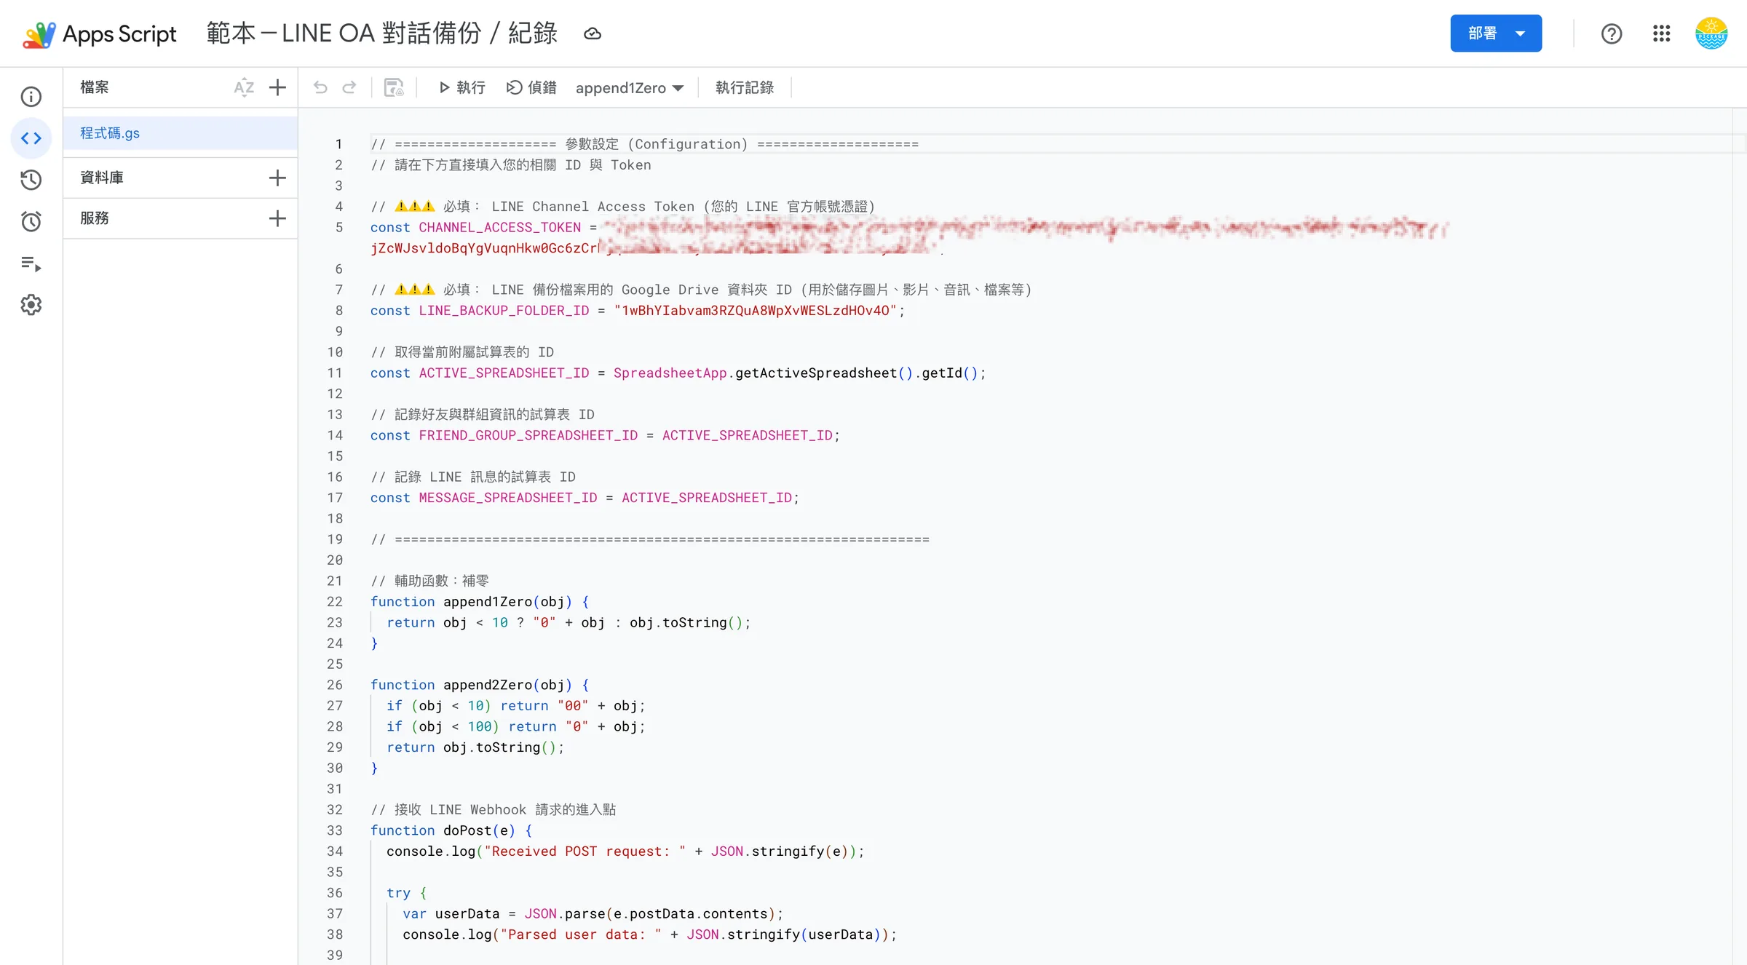The width and height of the screenshot is (1747, 965).
Task: Click function name append2Zero in code
Action: 488,685
